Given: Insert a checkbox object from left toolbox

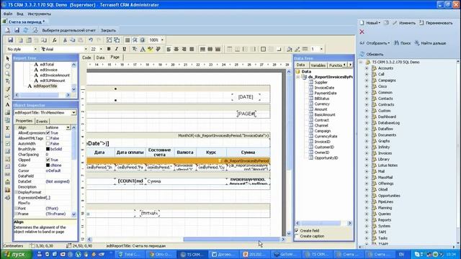Looking at the screenshot, I should click(8, 144).
